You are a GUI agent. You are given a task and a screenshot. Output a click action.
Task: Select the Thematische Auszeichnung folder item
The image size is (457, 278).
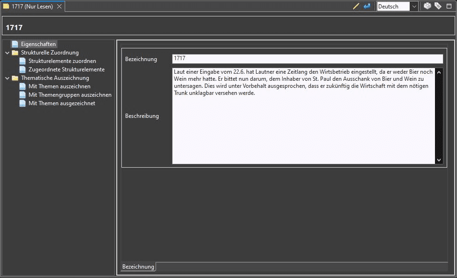55,78
